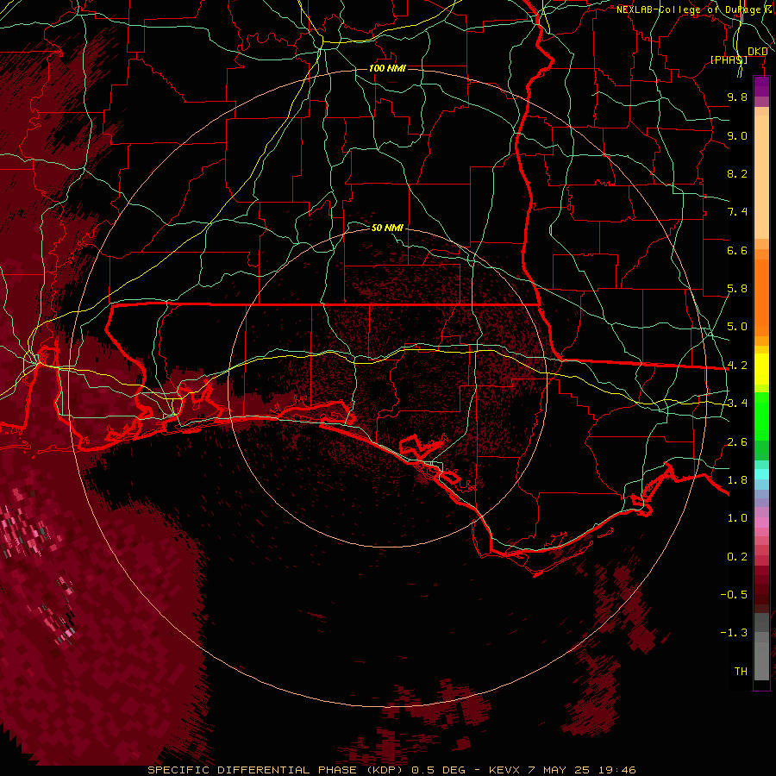
Task: Click the 3.4 value on color scale
Action: pos(737,404)
